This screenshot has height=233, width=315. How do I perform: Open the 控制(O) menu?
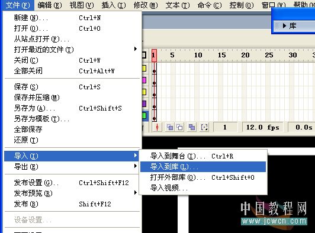242,5
